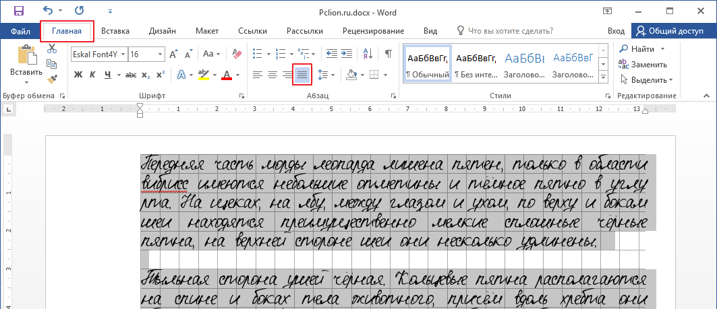Click the Format Painter brush icon
Viewport: 717px width, 309px height.
(51, 77)
